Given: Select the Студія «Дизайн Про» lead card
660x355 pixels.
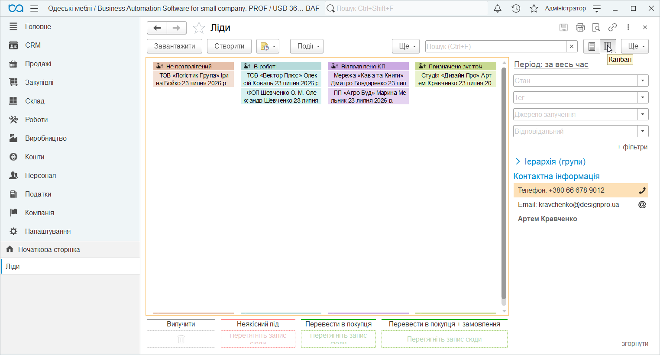Looking at the screenshot, I should [x=456, y=79].
